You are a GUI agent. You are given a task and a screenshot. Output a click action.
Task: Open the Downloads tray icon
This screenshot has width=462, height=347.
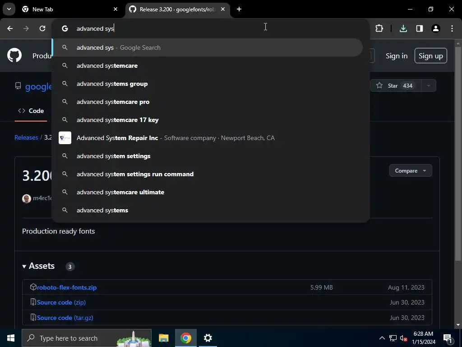click(x=403, y=28)
